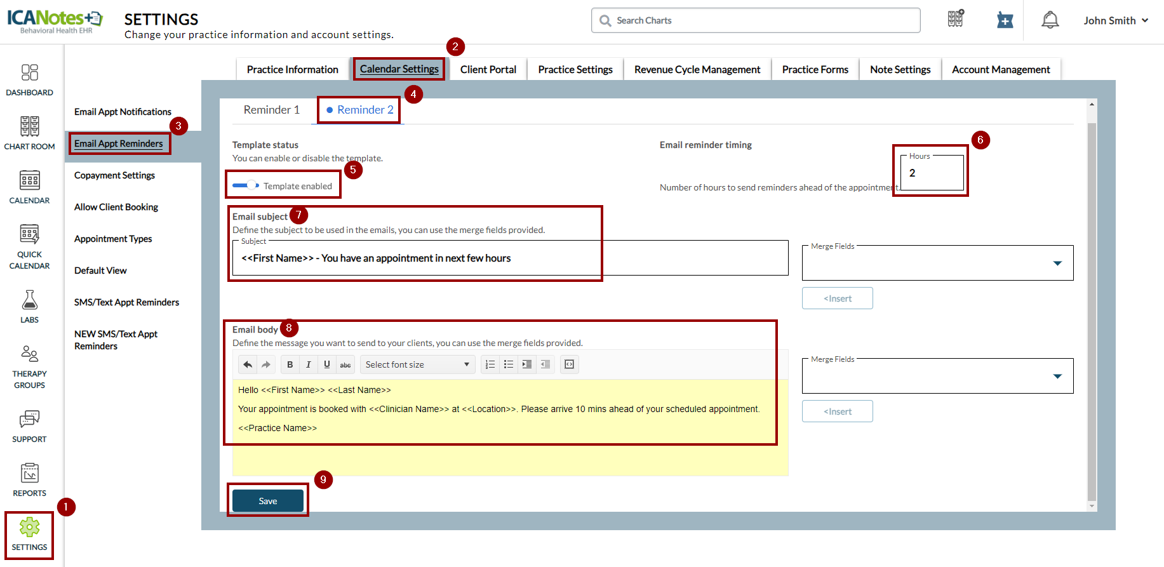The width and height of the screenshot is (1164, 567).
Task: Insert a numbered list in email body
Action: (490, 364)
